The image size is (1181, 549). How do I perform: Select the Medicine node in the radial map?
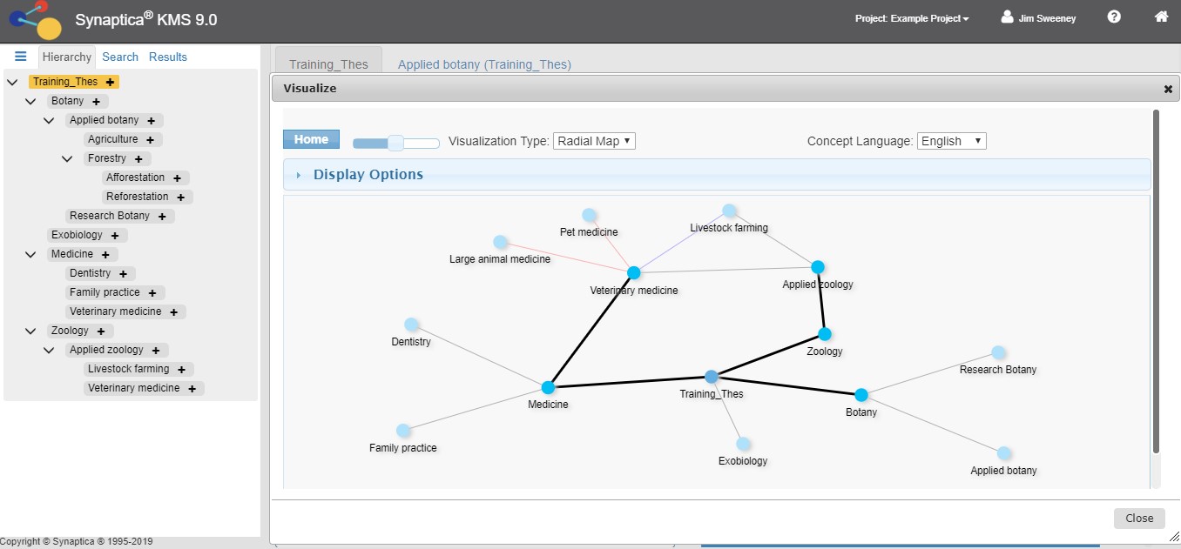pos(549,388)
